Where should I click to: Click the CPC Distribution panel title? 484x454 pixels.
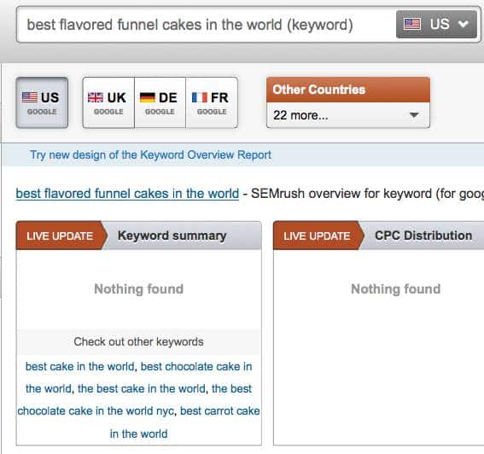click(x=423, y=236)
